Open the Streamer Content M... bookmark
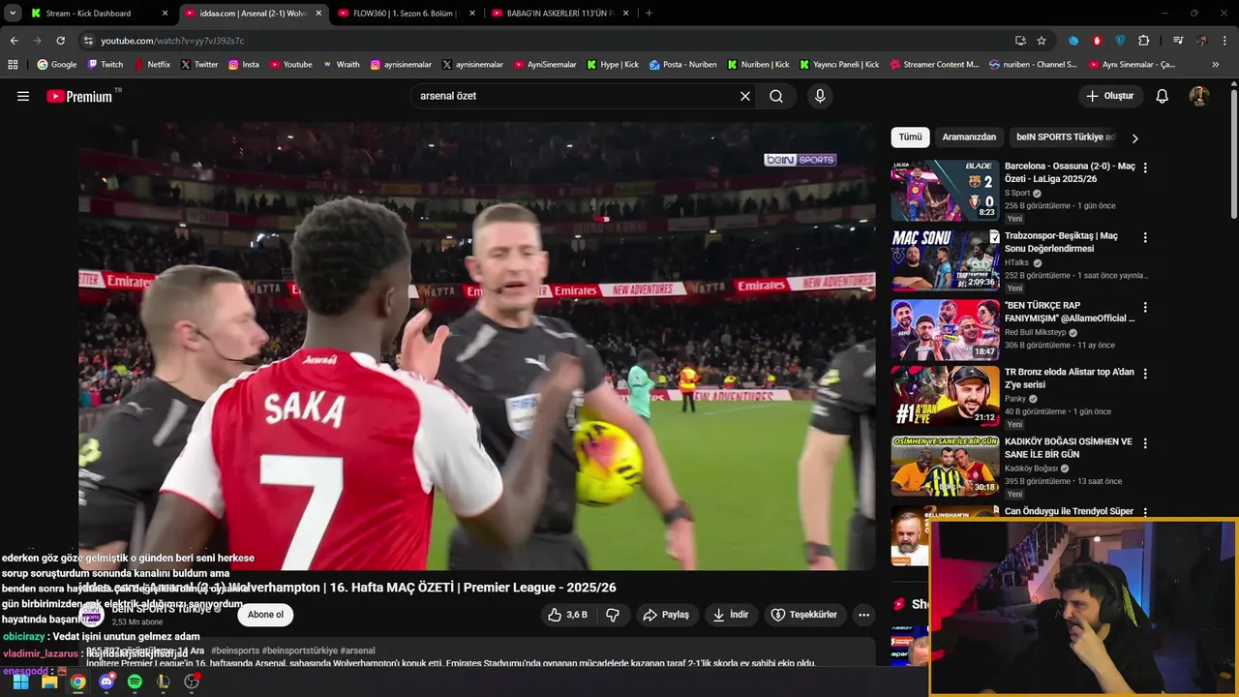 point(933,65)
